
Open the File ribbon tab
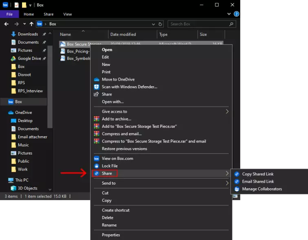click(9, 14)
